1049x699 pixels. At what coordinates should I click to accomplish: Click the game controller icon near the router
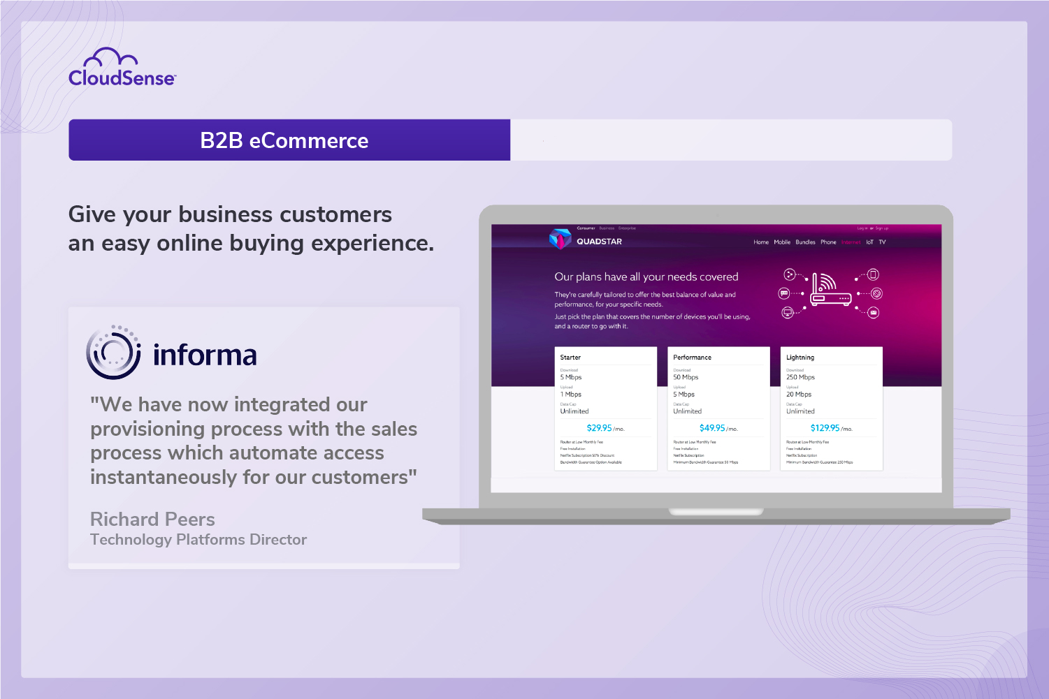click(x=790, y=274)
